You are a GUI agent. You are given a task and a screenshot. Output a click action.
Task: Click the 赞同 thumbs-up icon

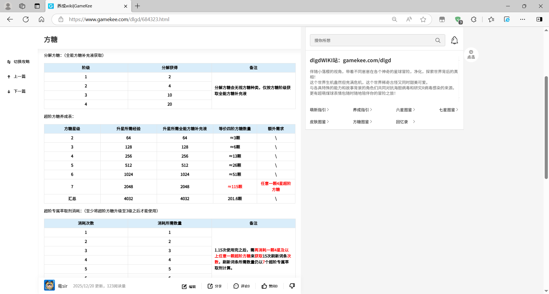[x=264, y=286]
